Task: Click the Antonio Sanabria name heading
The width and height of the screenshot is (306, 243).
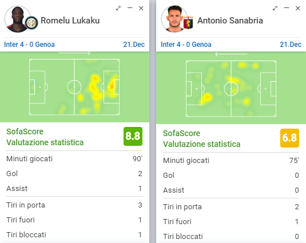Action: [x=230, y=21]
